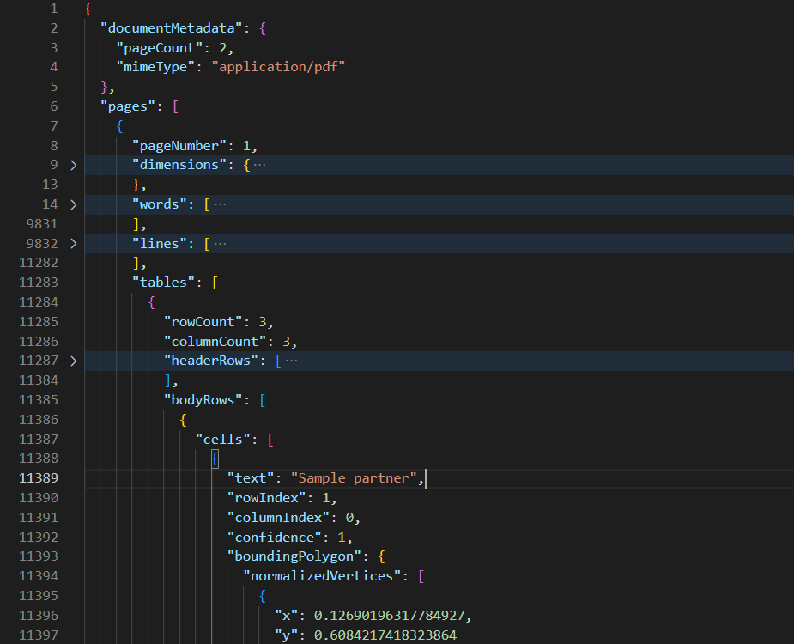Expand the collapsed "dimensions" object chevron
Image resolution: width=794 pixels, height=644 pixels.
click(73, 164)
